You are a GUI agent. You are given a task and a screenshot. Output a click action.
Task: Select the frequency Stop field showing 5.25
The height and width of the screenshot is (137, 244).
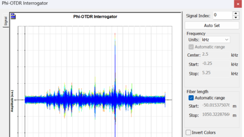click(215, 73)
